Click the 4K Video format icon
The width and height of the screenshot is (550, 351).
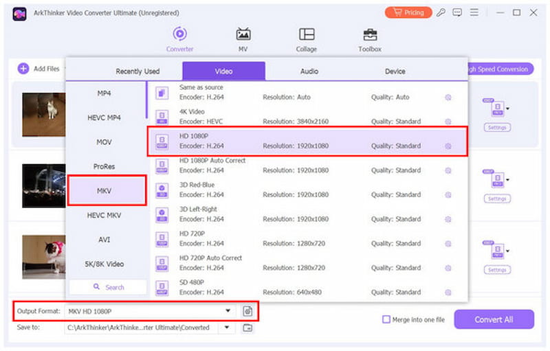(x=162, y=117)
